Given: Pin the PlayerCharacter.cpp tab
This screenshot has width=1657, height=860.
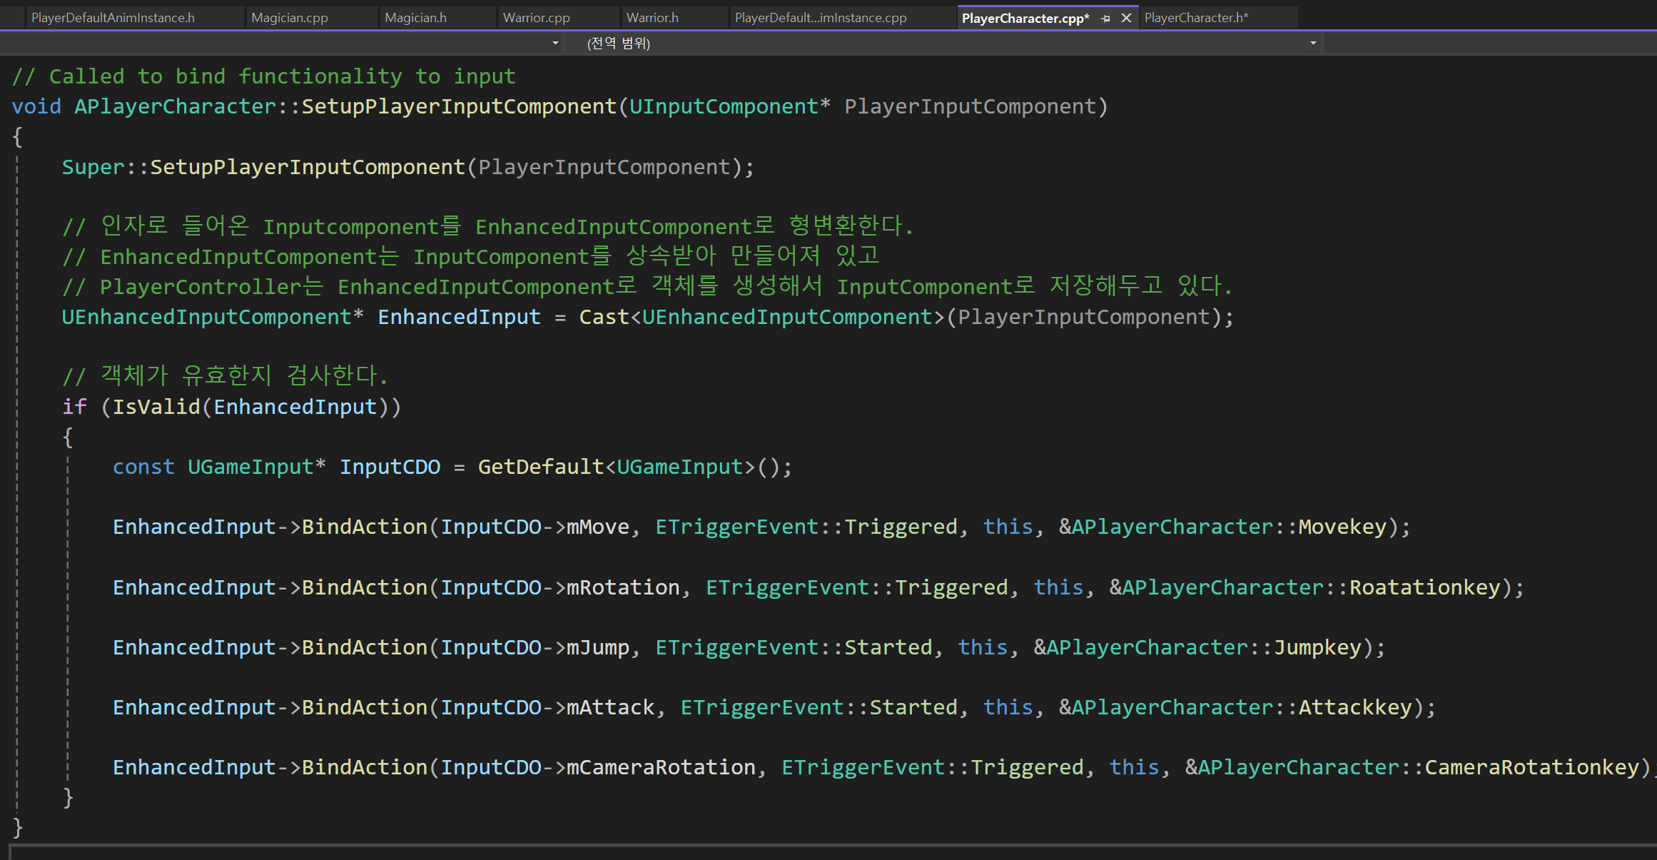Looking at the screenshot, I should tap(1105, 19).
